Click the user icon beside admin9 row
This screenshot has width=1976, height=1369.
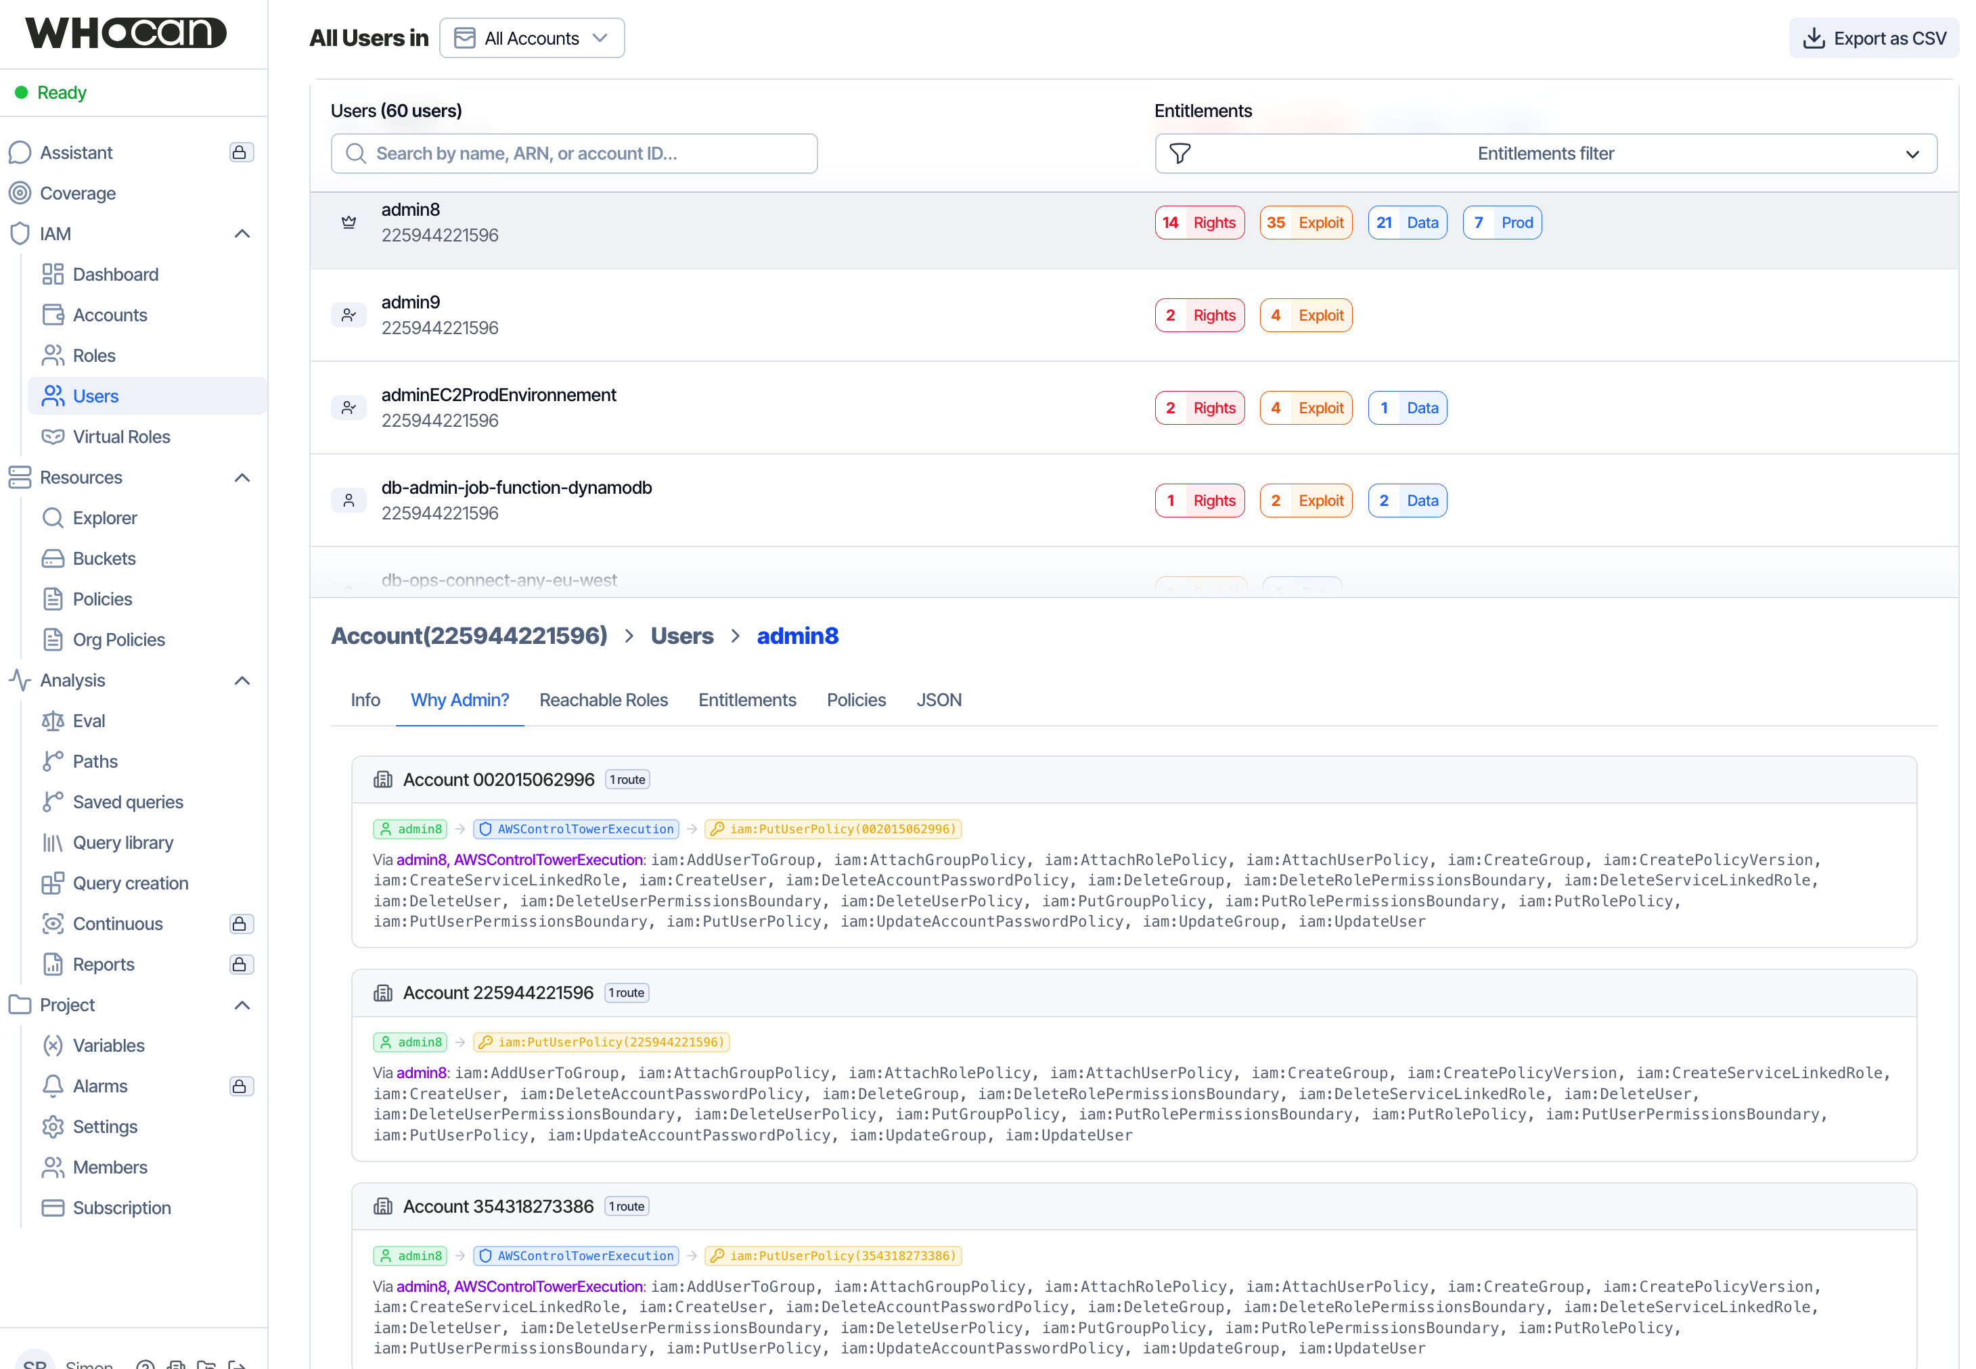click(349, 315)
